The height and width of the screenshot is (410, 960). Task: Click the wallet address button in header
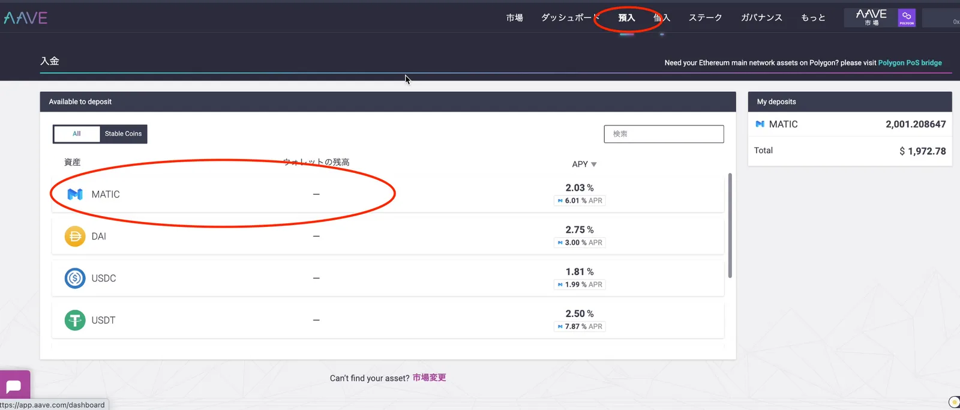tap(941, 18)
